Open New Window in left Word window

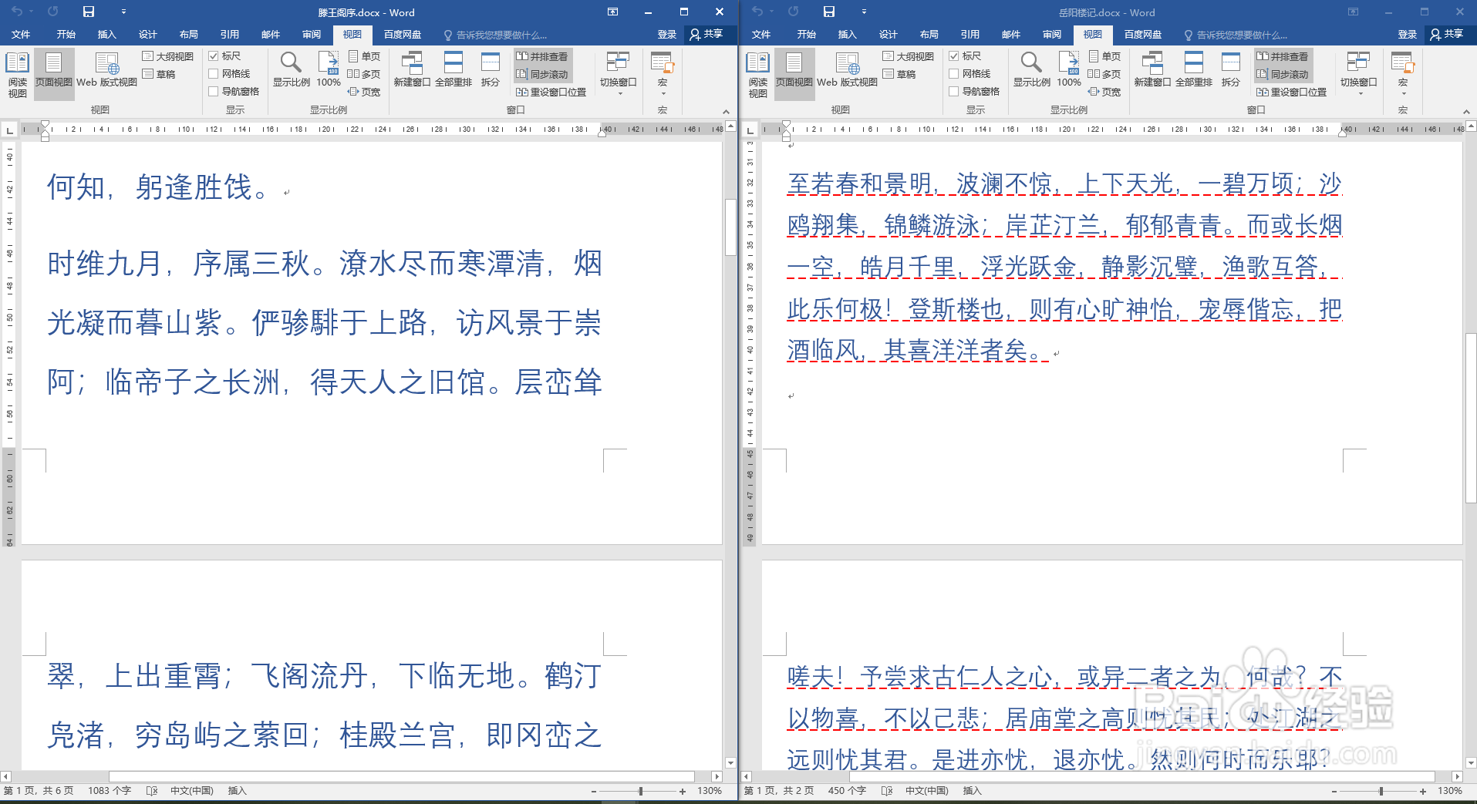[x=412, y=69]
